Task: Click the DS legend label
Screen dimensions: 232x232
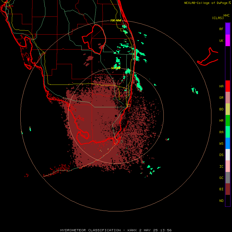Action: (221, 155)
